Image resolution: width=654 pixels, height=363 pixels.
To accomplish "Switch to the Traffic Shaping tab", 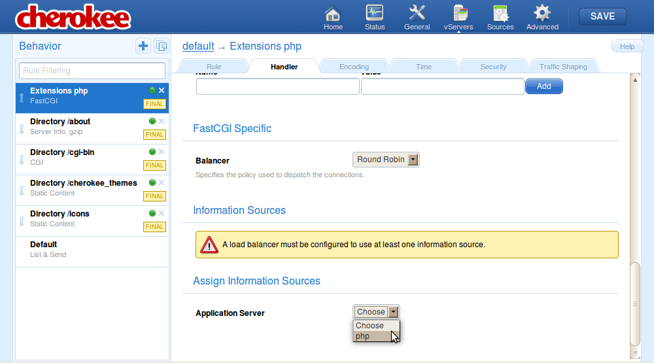I will pos(564,66).
